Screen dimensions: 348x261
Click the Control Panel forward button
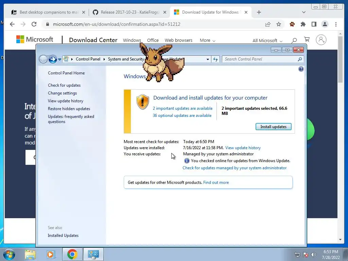pos(53,59)
